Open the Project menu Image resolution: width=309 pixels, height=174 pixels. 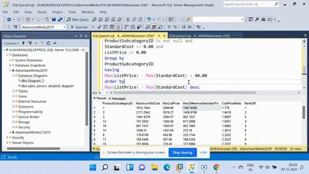click(57, 12)
